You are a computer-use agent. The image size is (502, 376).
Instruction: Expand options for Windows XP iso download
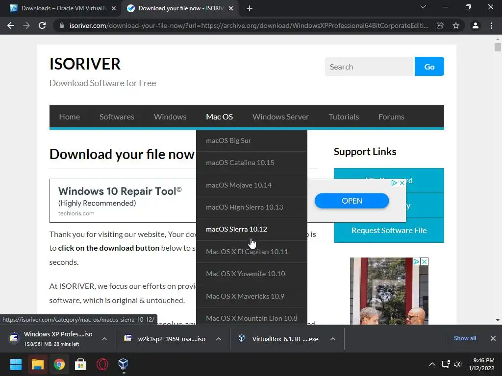tap(104, 339)
